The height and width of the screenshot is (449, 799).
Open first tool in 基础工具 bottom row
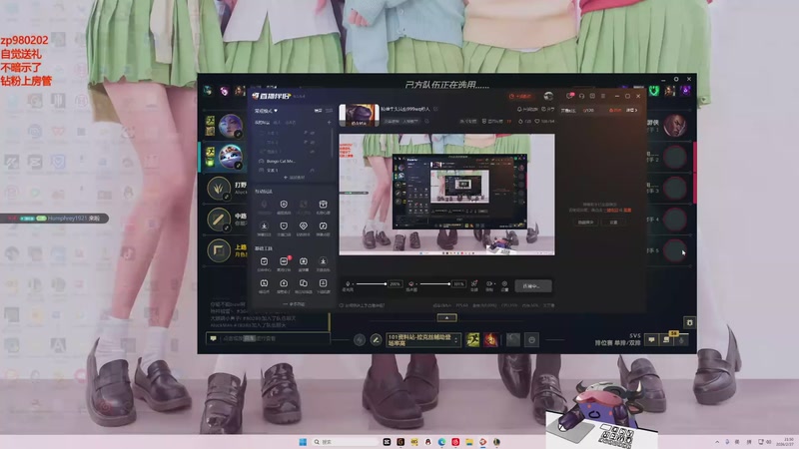[x=264, y=285]
